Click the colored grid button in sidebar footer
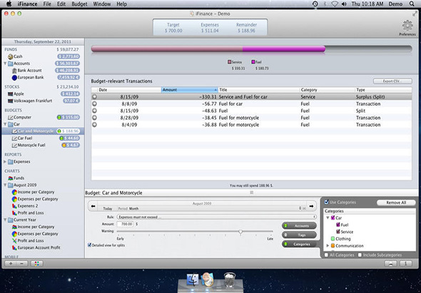 pos(37,264)
